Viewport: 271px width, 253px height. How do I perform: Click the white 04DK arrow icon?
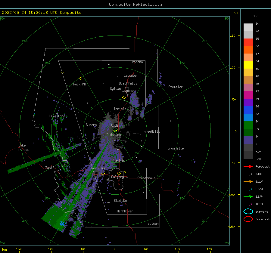pyautogui.click(x=248, y=174)
